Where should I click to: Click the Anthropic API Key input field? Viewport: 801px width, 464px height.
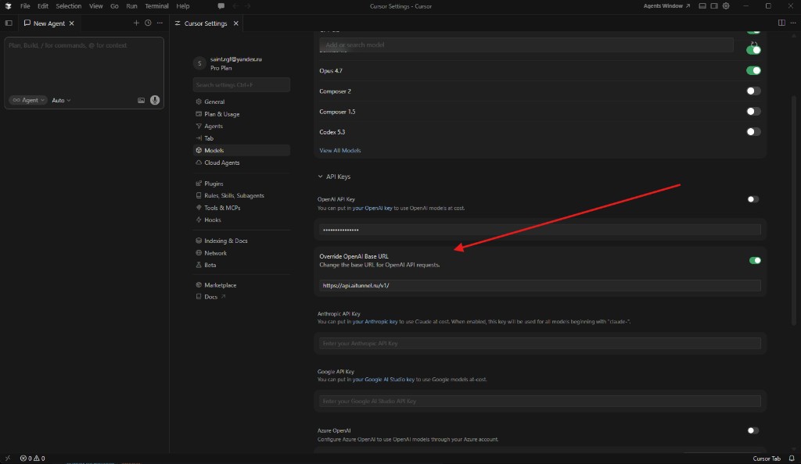pyautogui.click(x=540, y=343)
